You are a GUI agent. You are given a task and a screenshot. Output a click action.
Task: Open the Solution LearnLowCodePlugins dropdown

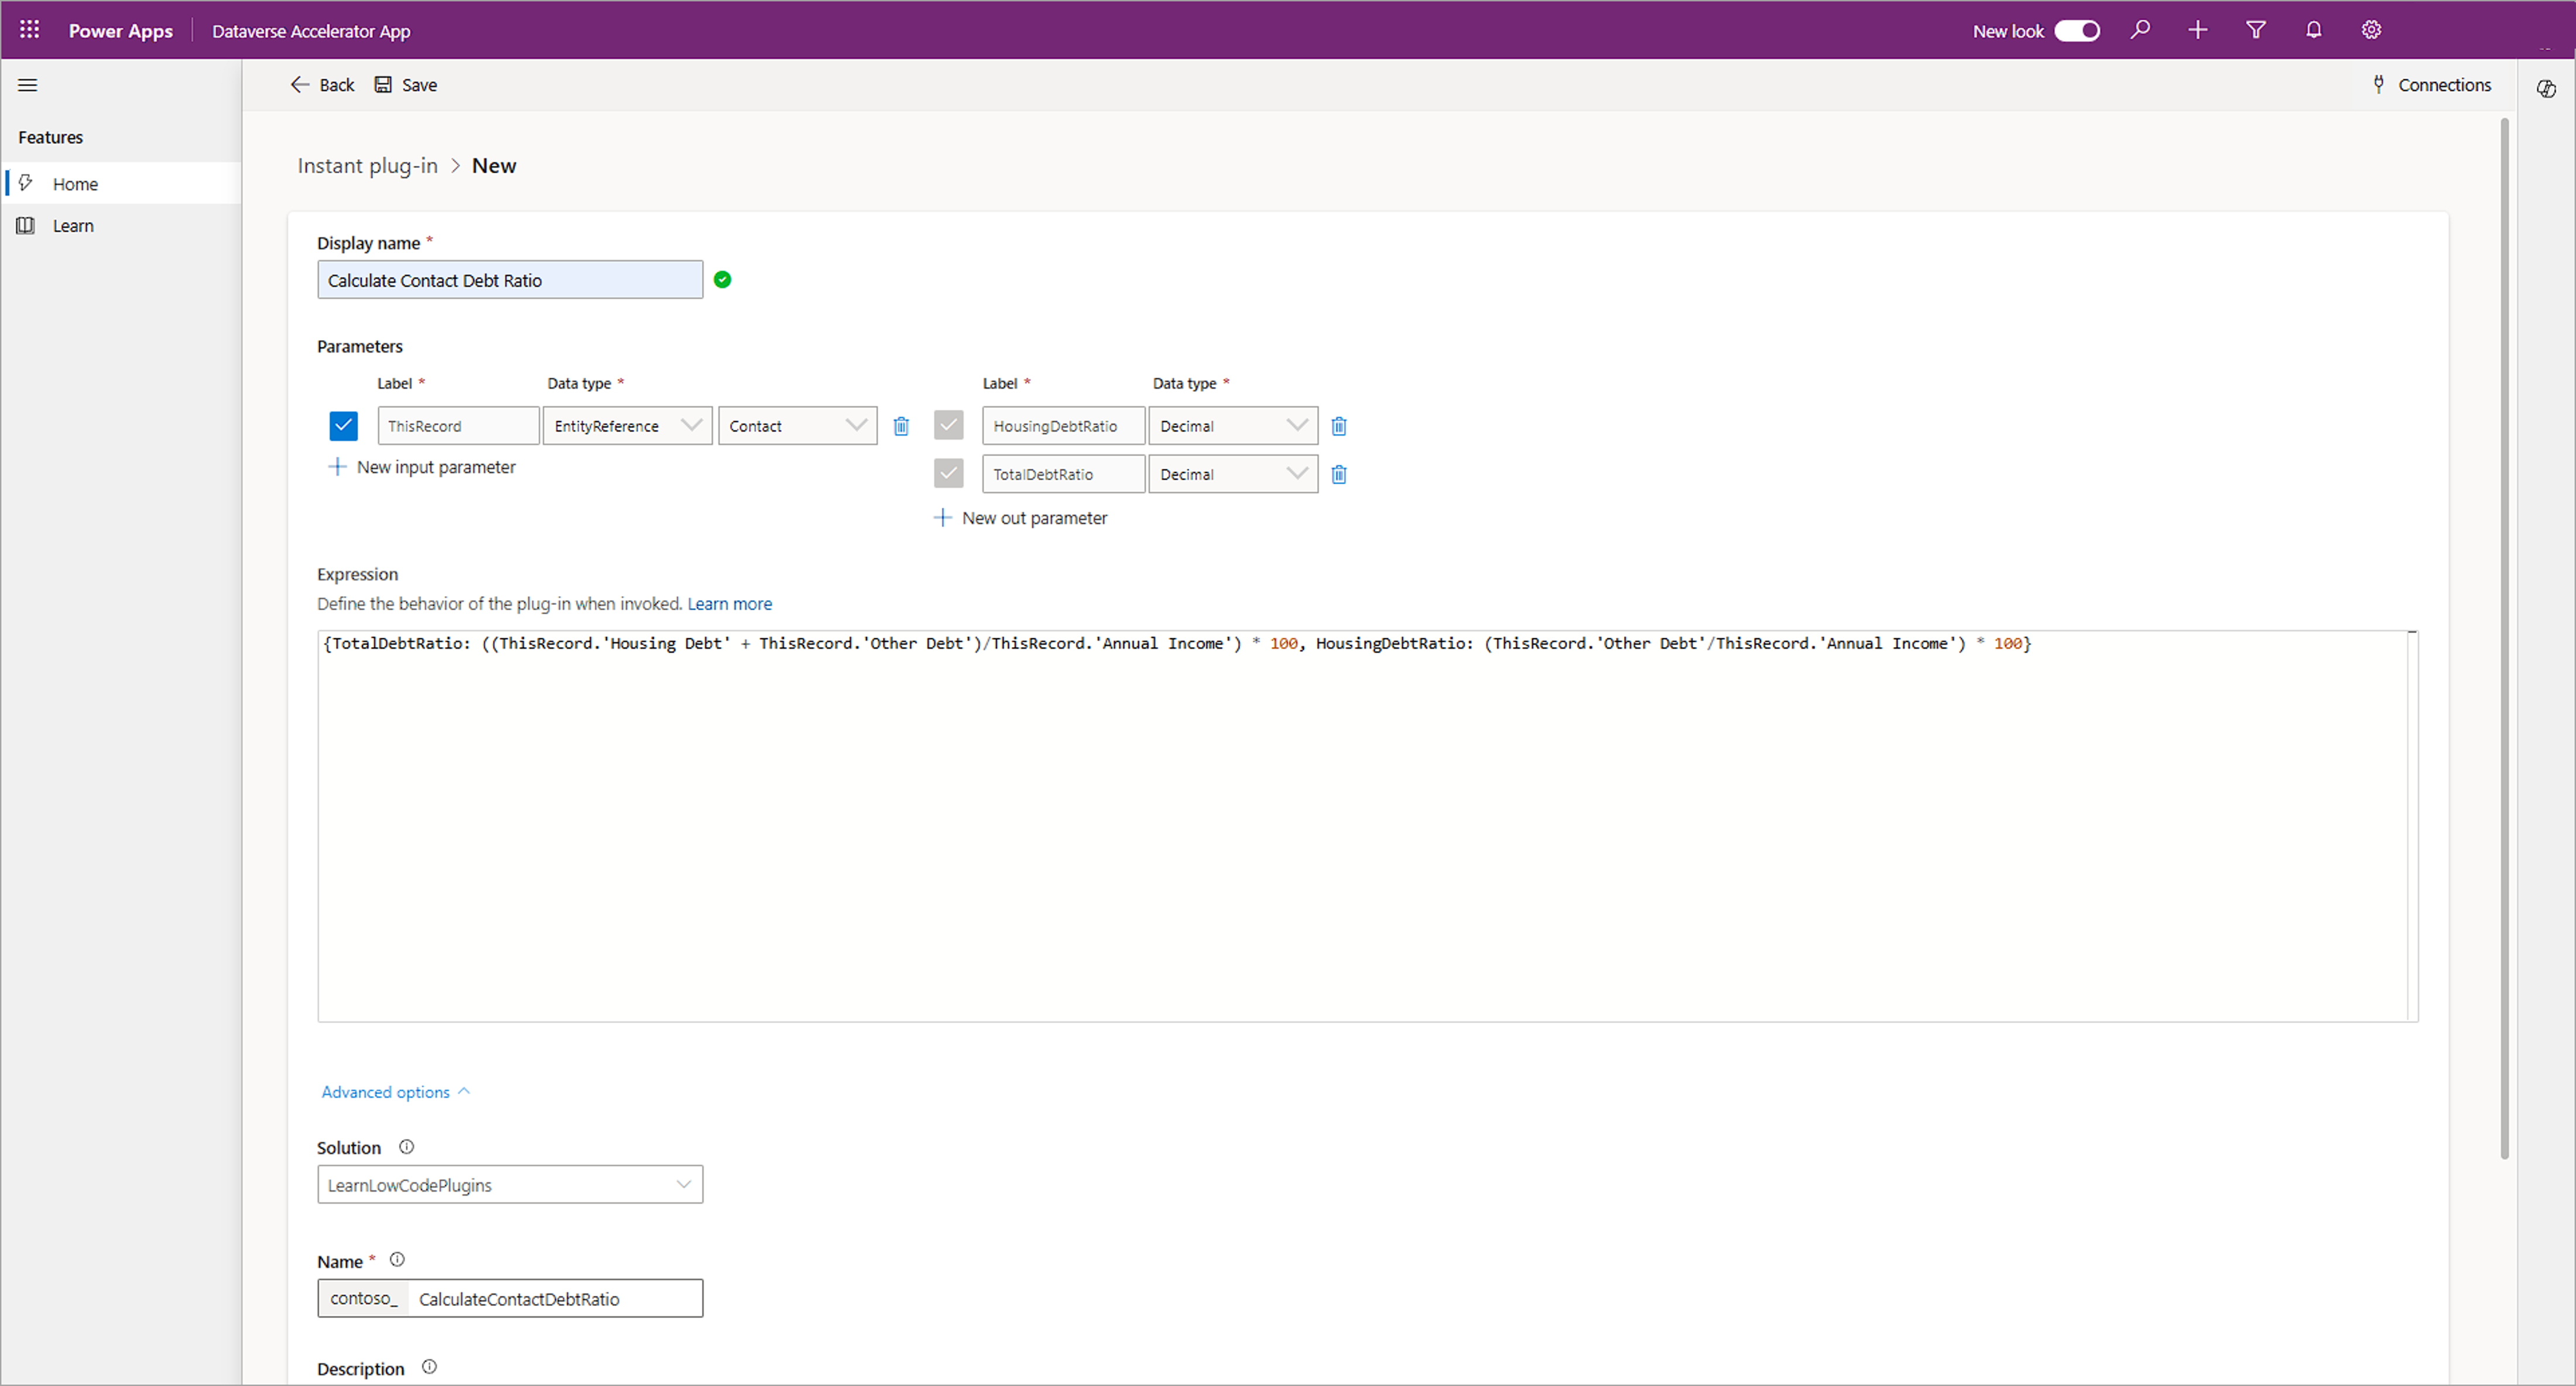[510, 1184]
